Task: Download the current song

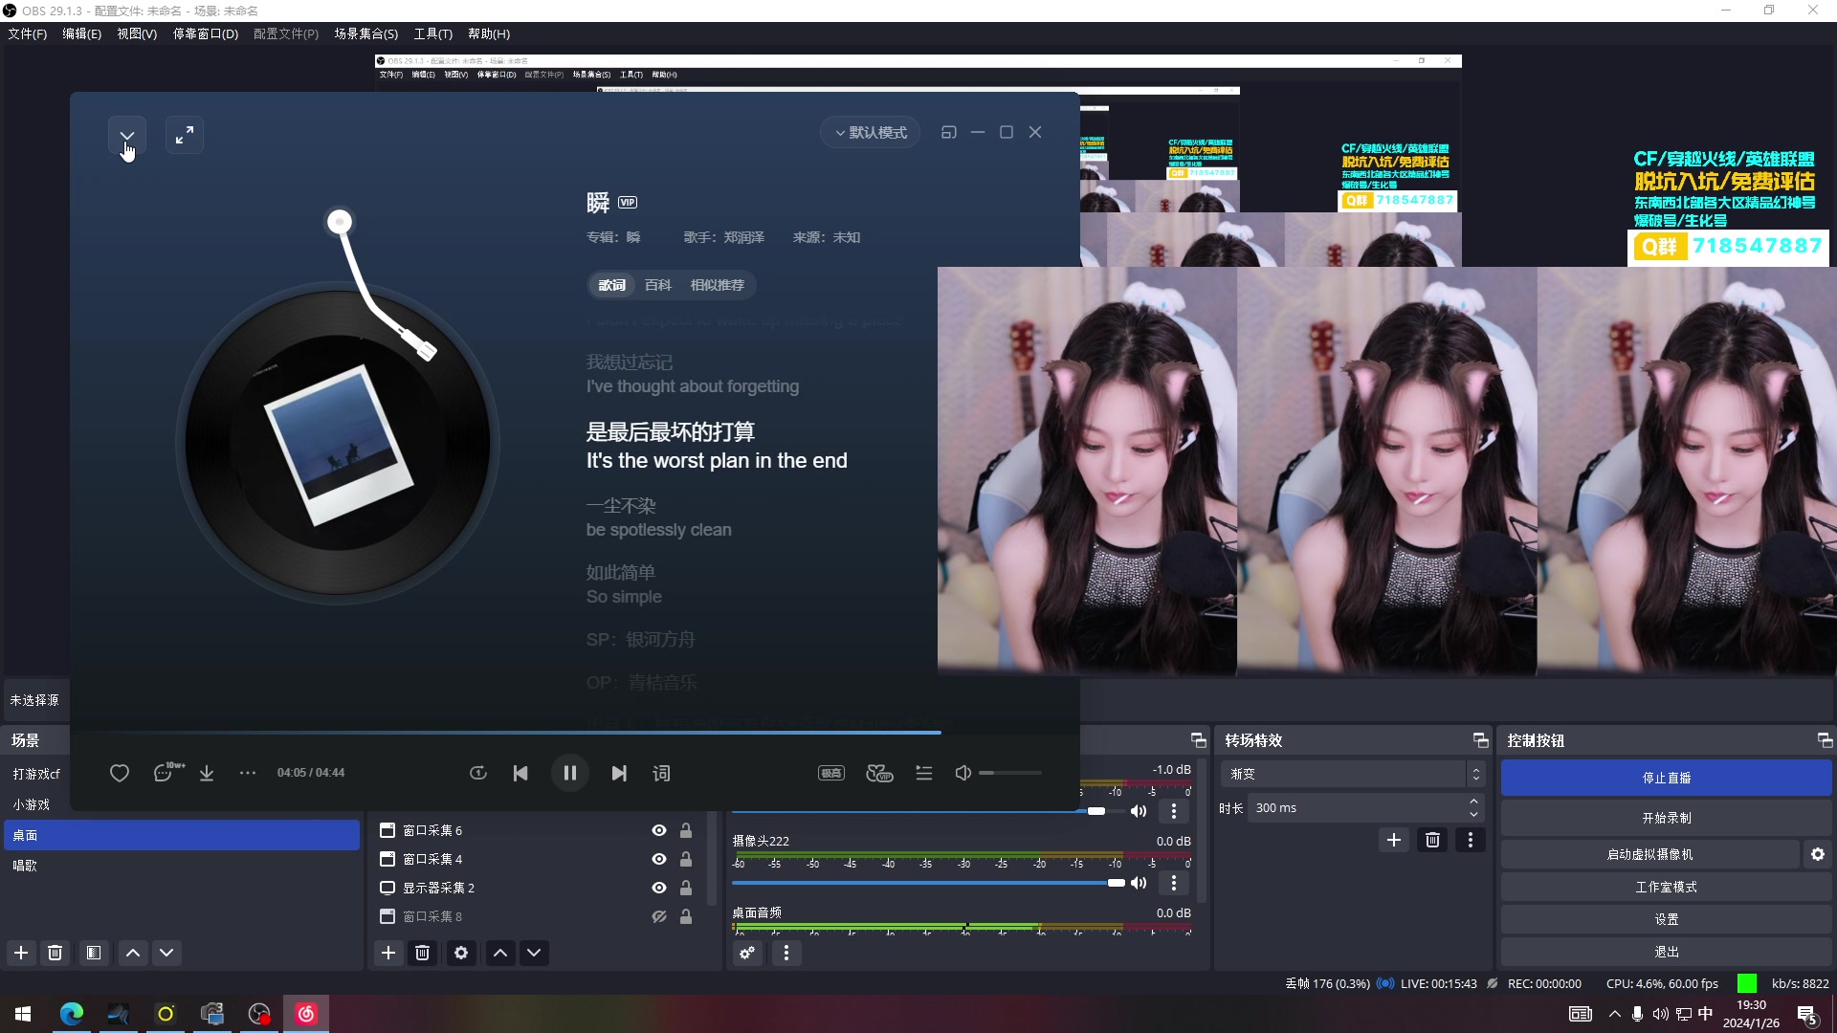Action: click(x=207, y=773)
